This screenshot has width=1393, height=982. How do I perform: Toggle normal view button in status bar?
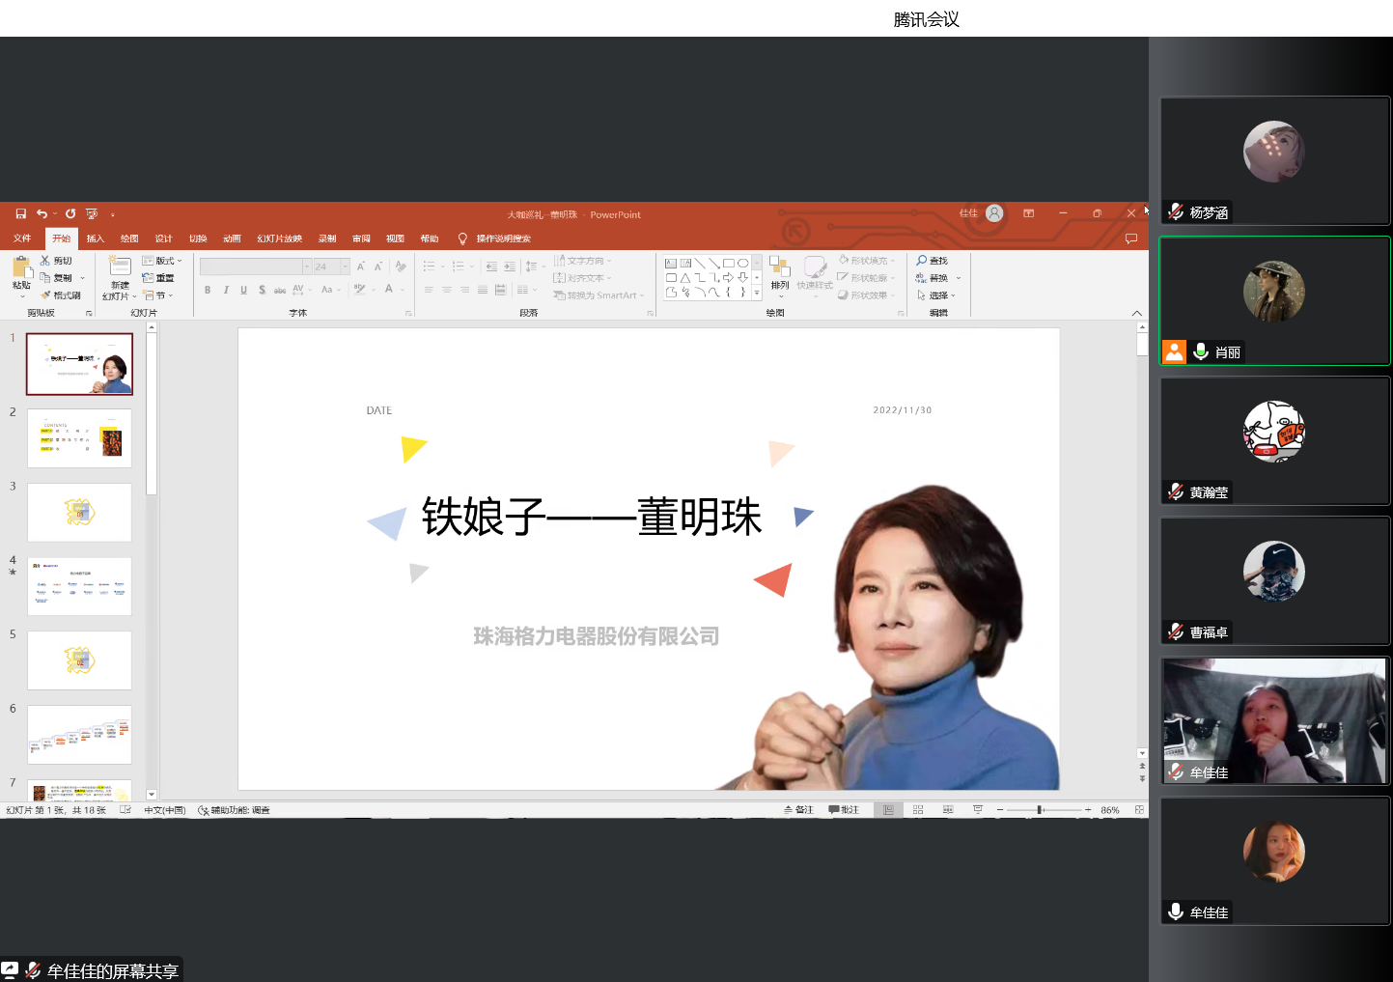point(888,810)
